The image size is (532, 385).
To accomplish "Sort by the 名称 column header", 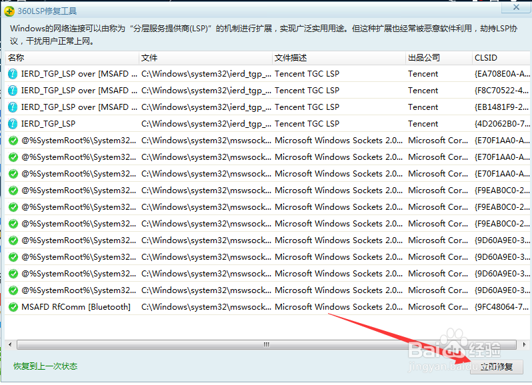I will pos(72,57).
